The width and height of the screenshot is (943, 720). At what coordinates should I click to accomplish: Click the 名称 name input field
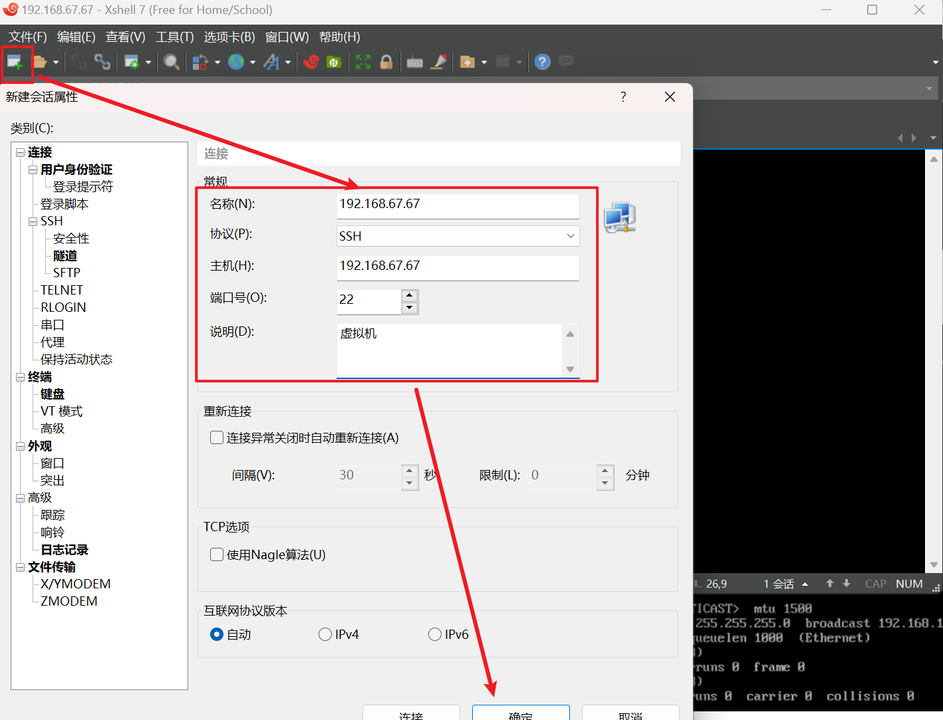pos(458,205)
